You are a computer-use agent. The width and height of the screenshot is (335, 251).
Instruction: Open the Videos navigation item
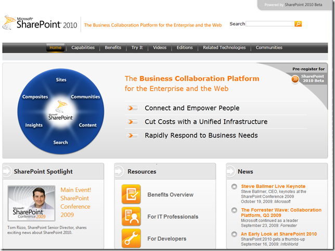[x=160, y=47]
